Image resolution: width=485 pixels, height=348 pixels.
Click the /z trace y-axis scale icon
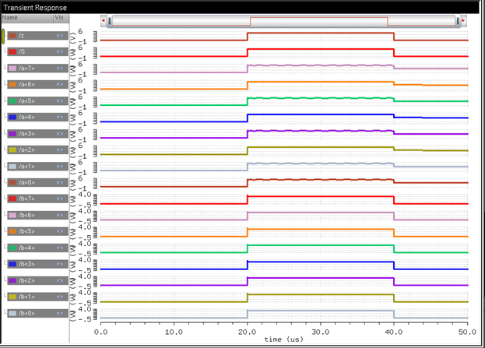click(x=95, y=36)
